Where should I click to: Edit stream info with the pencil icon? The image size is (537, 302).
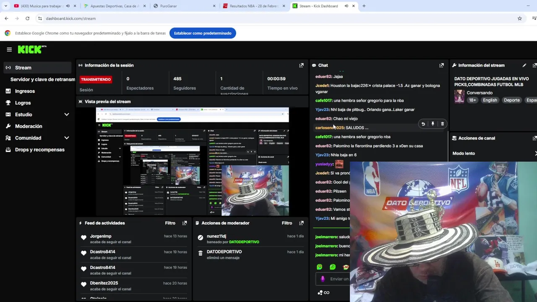point(524,65)
